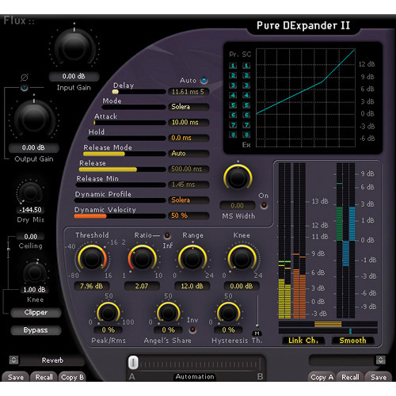This screenshot has width=396, height=396.
Task: Click the empty slot B preset name field
Action: coord(342,360)
